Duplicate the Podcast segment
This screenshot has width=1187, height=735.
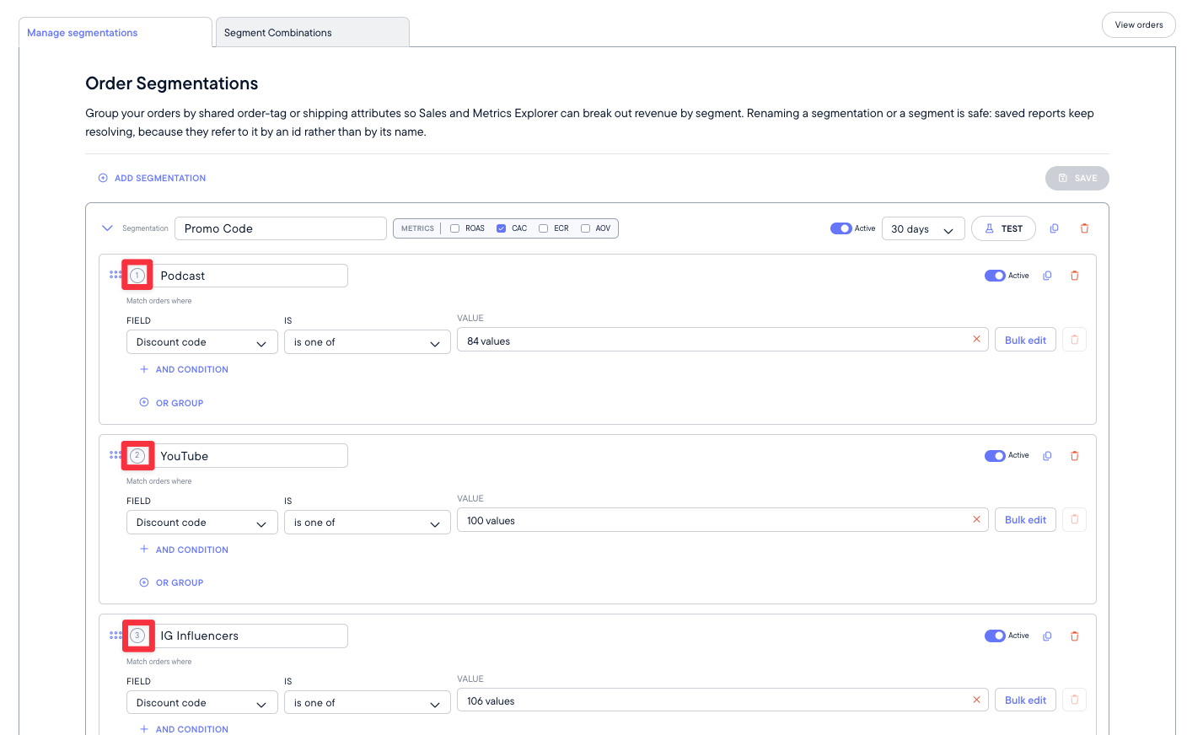tap(1047, 276)
